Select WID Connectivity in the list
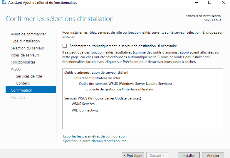Image resolution: width=230 pixels, height=158 pixels. (85, 110)
